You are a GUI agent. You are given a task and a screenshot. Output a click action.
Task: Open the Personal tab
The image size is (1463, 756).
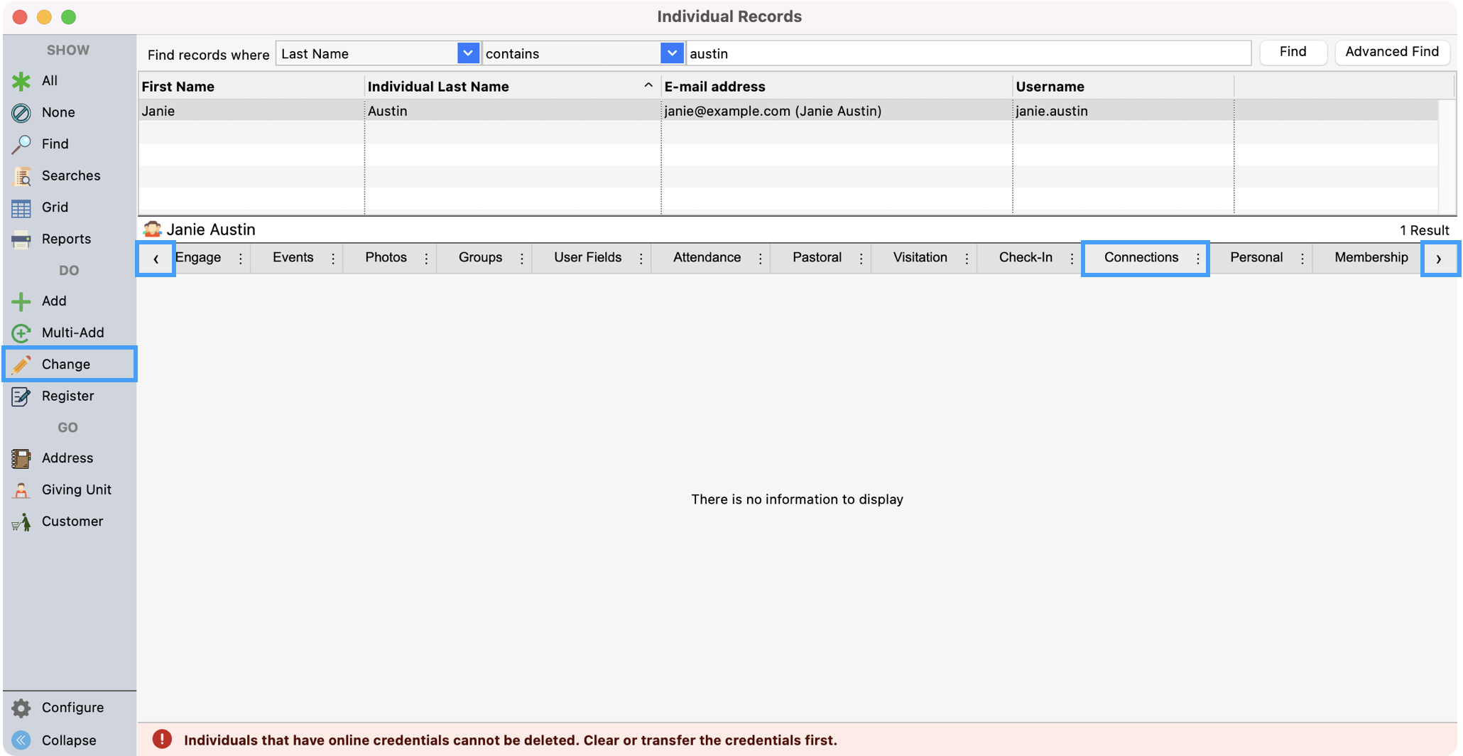1256,257
